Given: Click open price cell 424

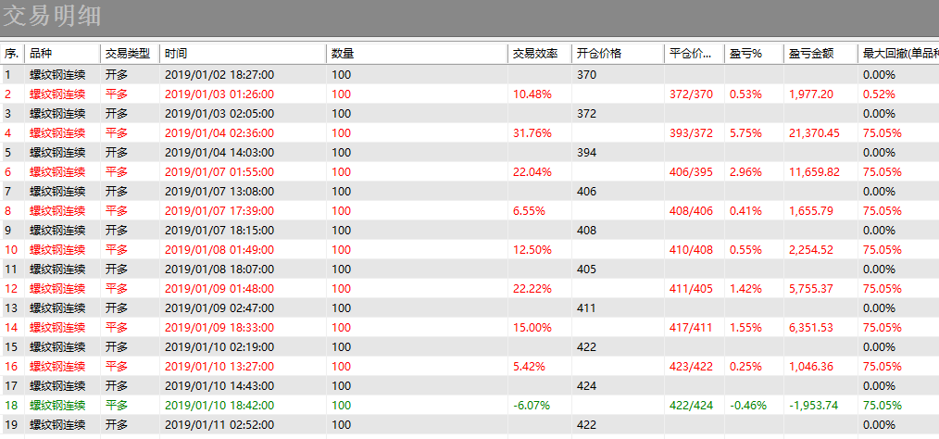Looking at the screenshot, I should point(586,386).
